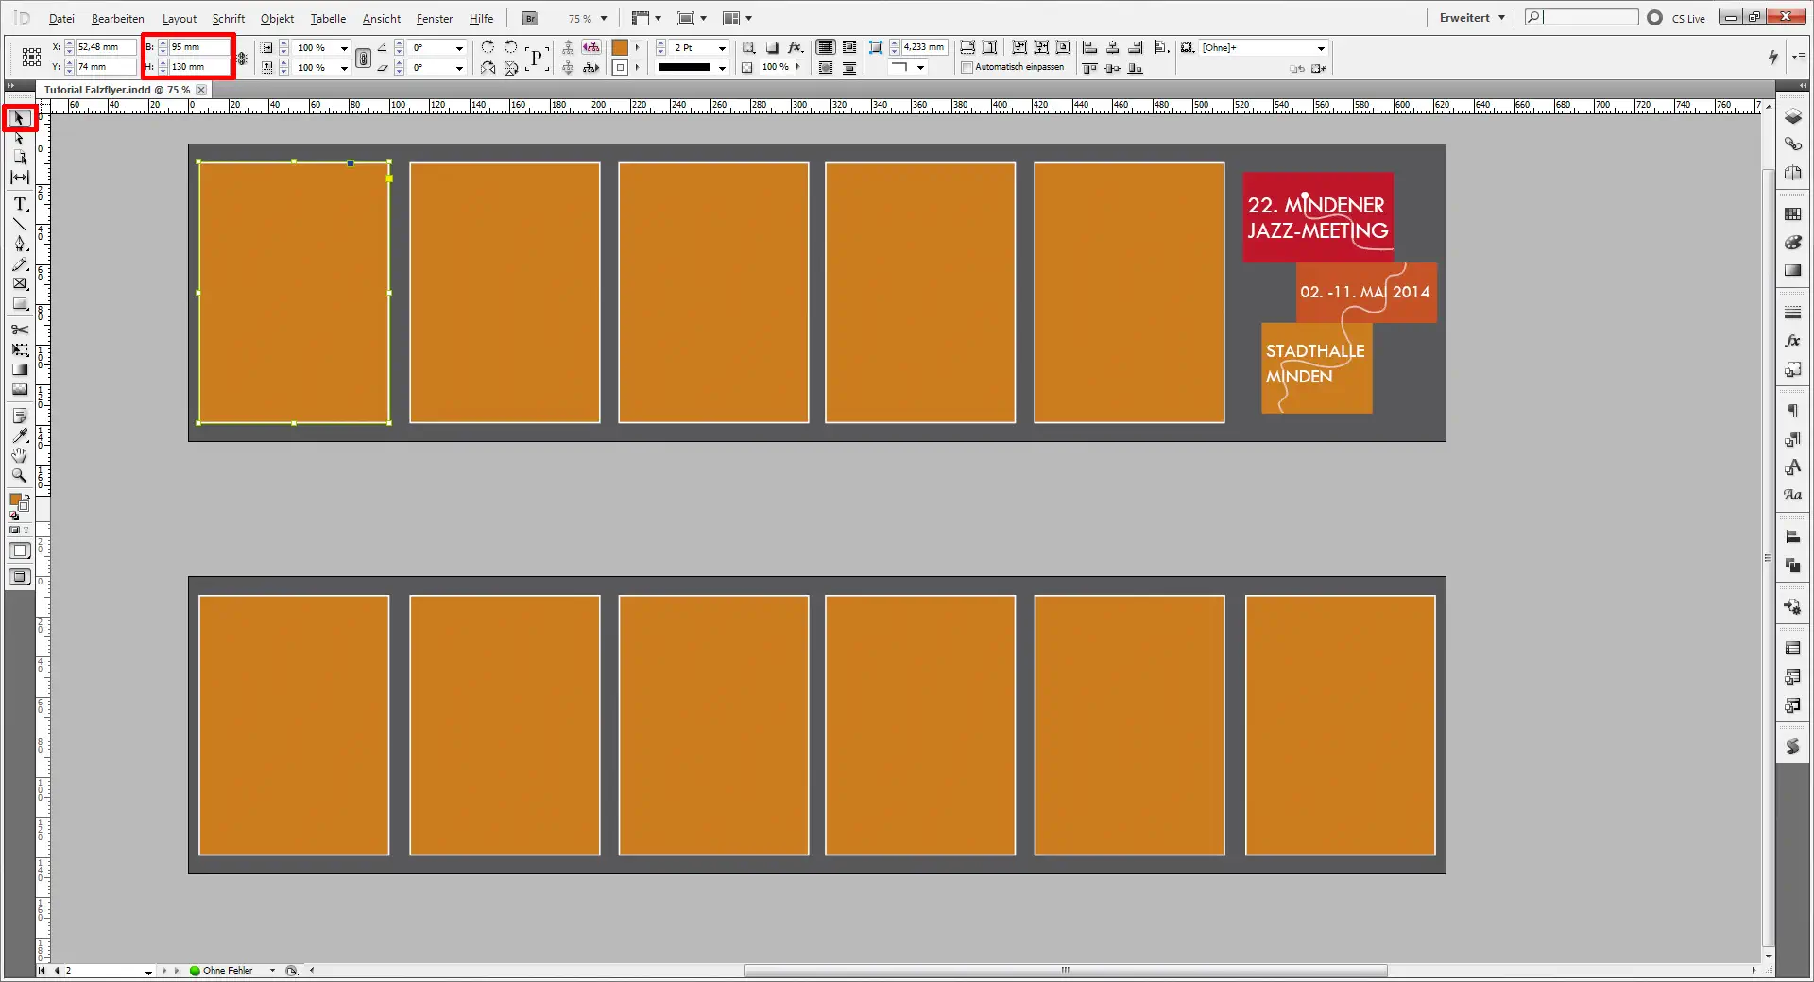
Task: Select the Type tool
Action: [x=19, y=204]
